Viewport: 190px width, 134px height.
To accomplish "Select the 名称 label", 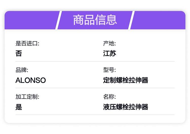I will (109, 97).
